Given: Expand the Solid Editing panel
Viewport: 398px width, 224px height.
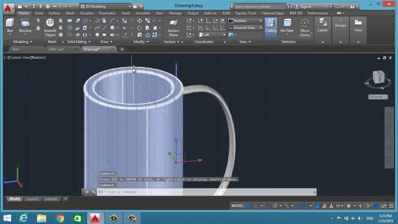Looking at the screenshot, I should pyautogui.click(x=79, y=42).
